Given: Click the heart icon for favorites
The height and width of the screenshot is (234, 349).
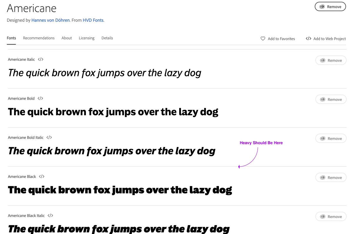Looking at the screenshot, I should tap(263, 39).
